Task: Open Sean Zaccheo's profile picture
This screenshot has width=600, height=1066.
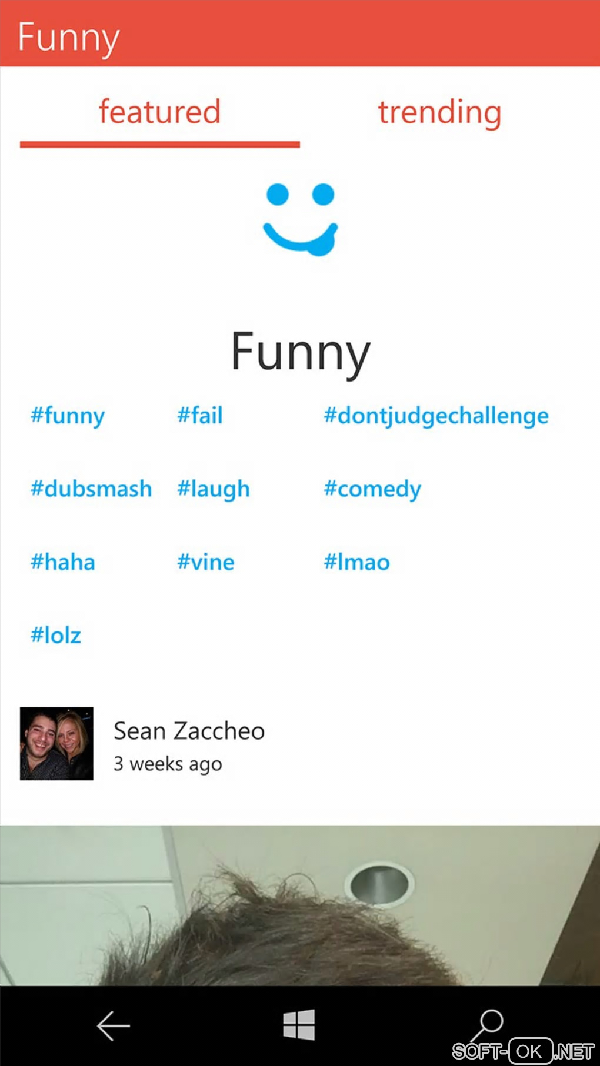Action: [56, 743]
